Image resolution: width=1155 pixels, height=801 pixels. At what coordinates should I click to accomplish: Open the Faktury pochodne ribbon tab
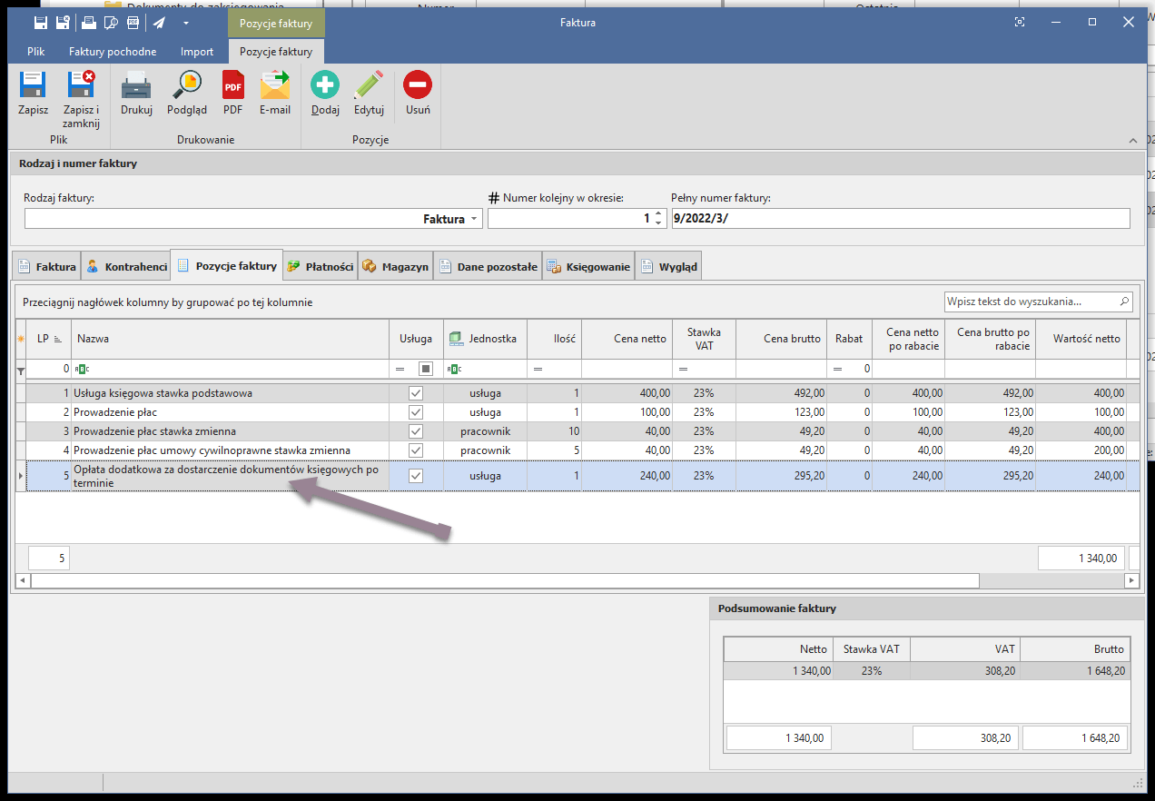point(113,52)
